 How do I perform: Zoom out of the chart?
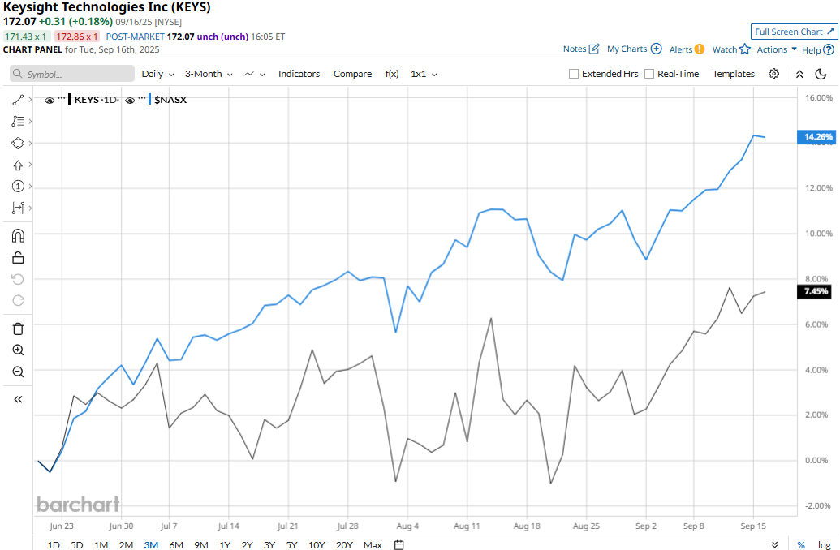(18, 372)
